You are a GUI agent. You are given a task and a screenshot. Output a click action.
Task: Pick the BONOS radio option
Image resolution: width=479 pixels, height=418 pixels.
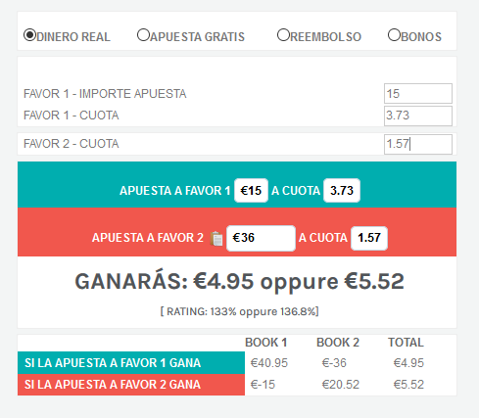(x=394, y=34)
